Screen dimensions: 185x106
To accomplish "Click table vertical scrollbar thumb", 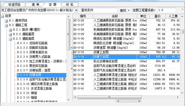I will click(182, 31).
